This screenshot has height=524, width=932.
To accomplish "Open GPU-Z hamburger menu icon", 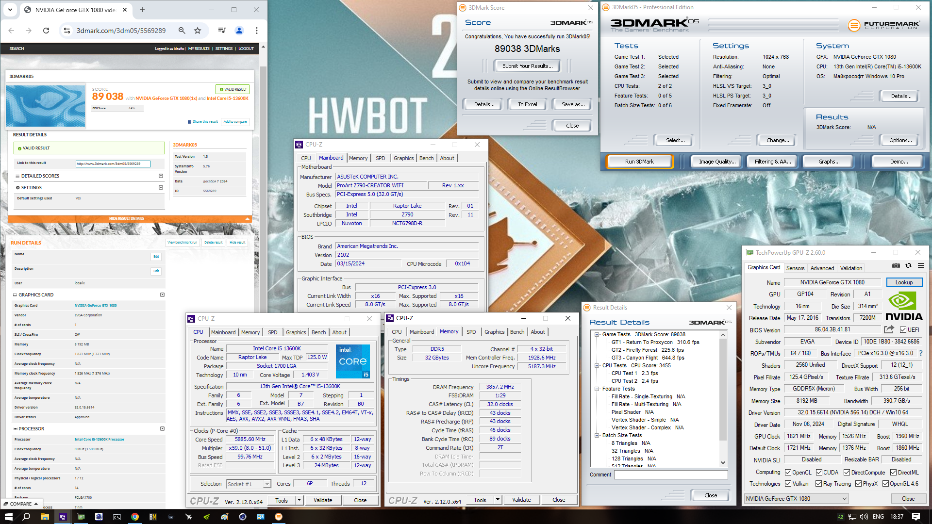I will 921,265.
